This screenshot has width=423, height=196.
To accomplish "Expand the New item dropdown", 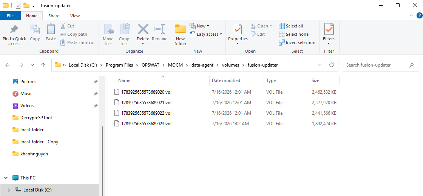I will pos(200,26).
